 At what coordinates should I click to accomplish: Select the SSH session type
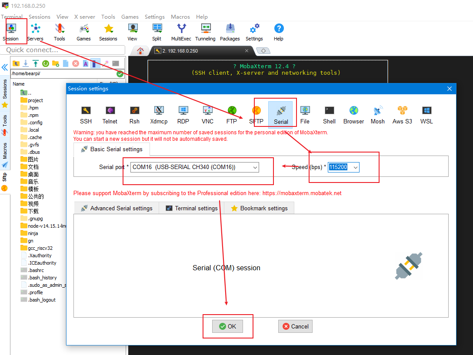[x=86, y=115]
